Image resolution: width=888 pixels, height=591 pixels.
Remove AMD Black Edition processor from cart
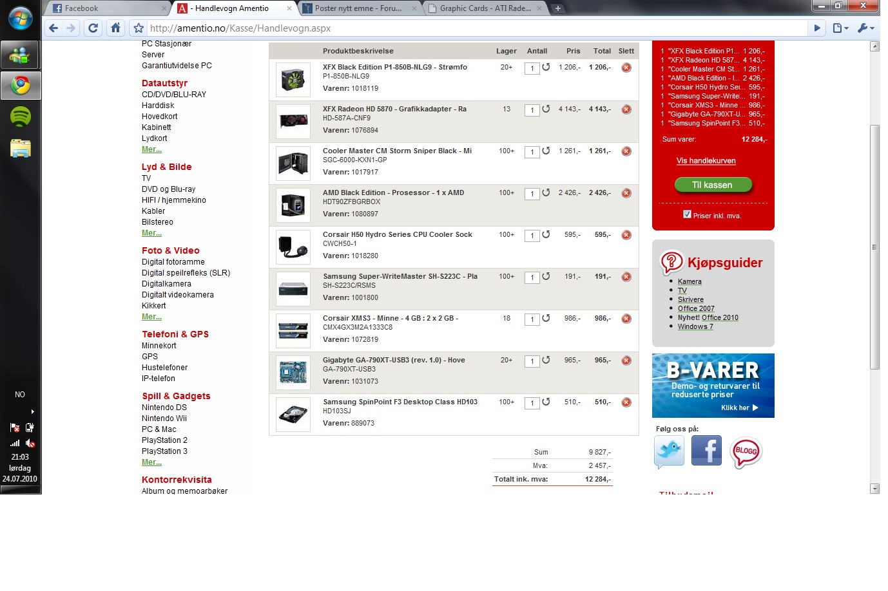[x=626, y=193]
